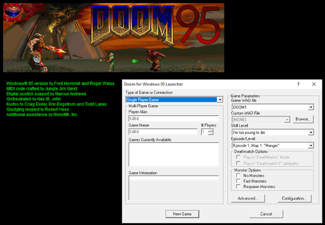The image size is (325, 225).
Task: Start a New Game
Action: (182, 214)
